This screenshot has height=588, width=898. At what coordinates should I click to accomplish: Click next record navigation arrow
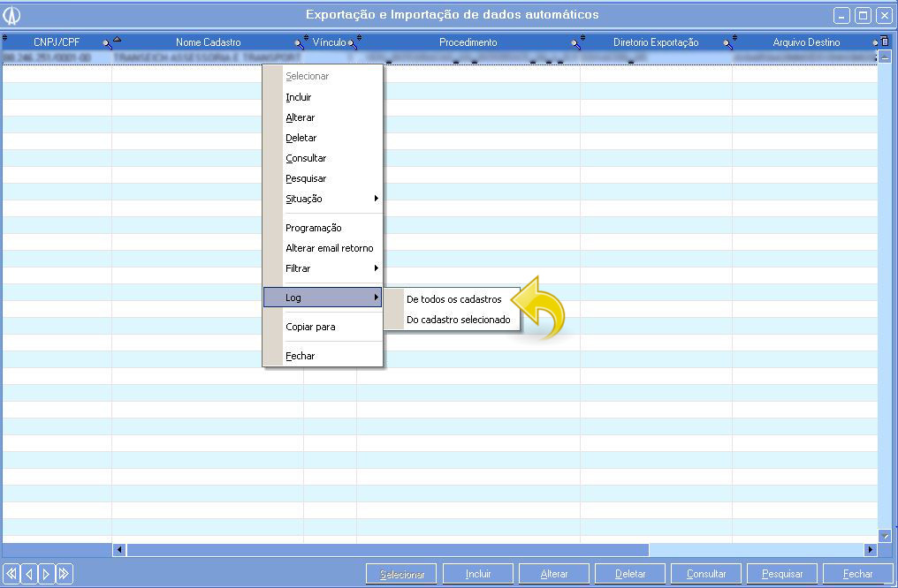[46, 574]
